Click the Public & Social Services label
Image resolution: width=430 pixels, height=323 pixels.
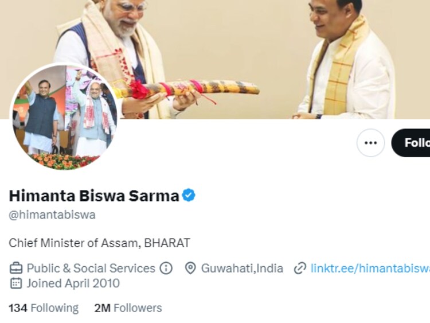coord(91,268)
